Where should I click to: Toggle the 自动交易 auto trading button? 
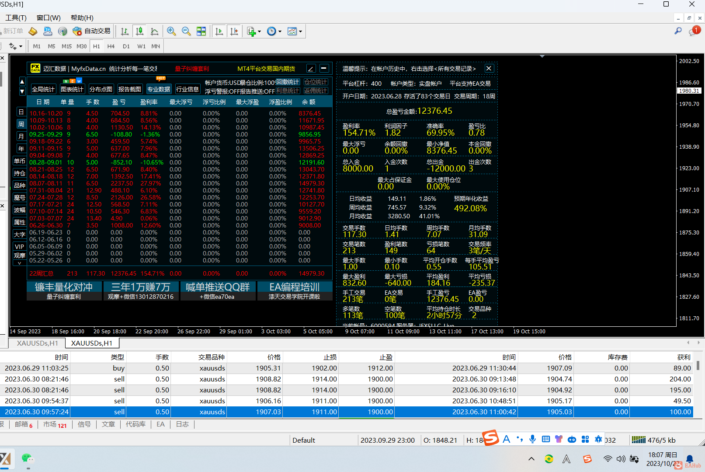point(91,31)
